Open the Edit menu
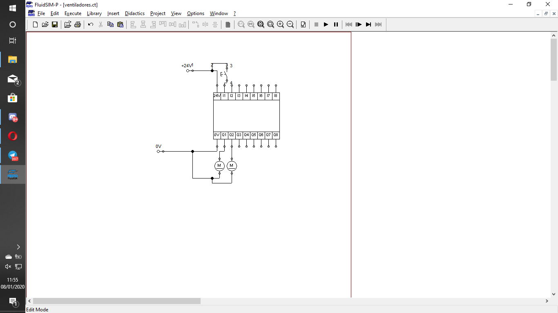Viewport: 558px width, 313px height. click(55, 13)
